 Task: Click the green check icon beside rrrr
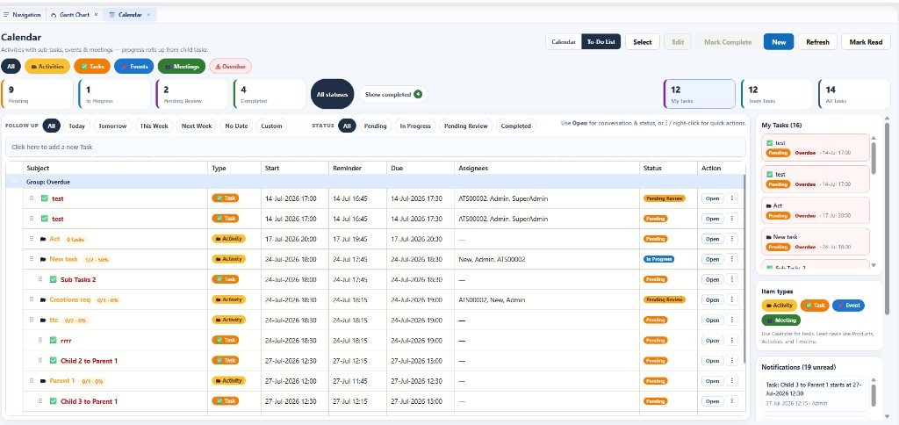tap(54, 340)
